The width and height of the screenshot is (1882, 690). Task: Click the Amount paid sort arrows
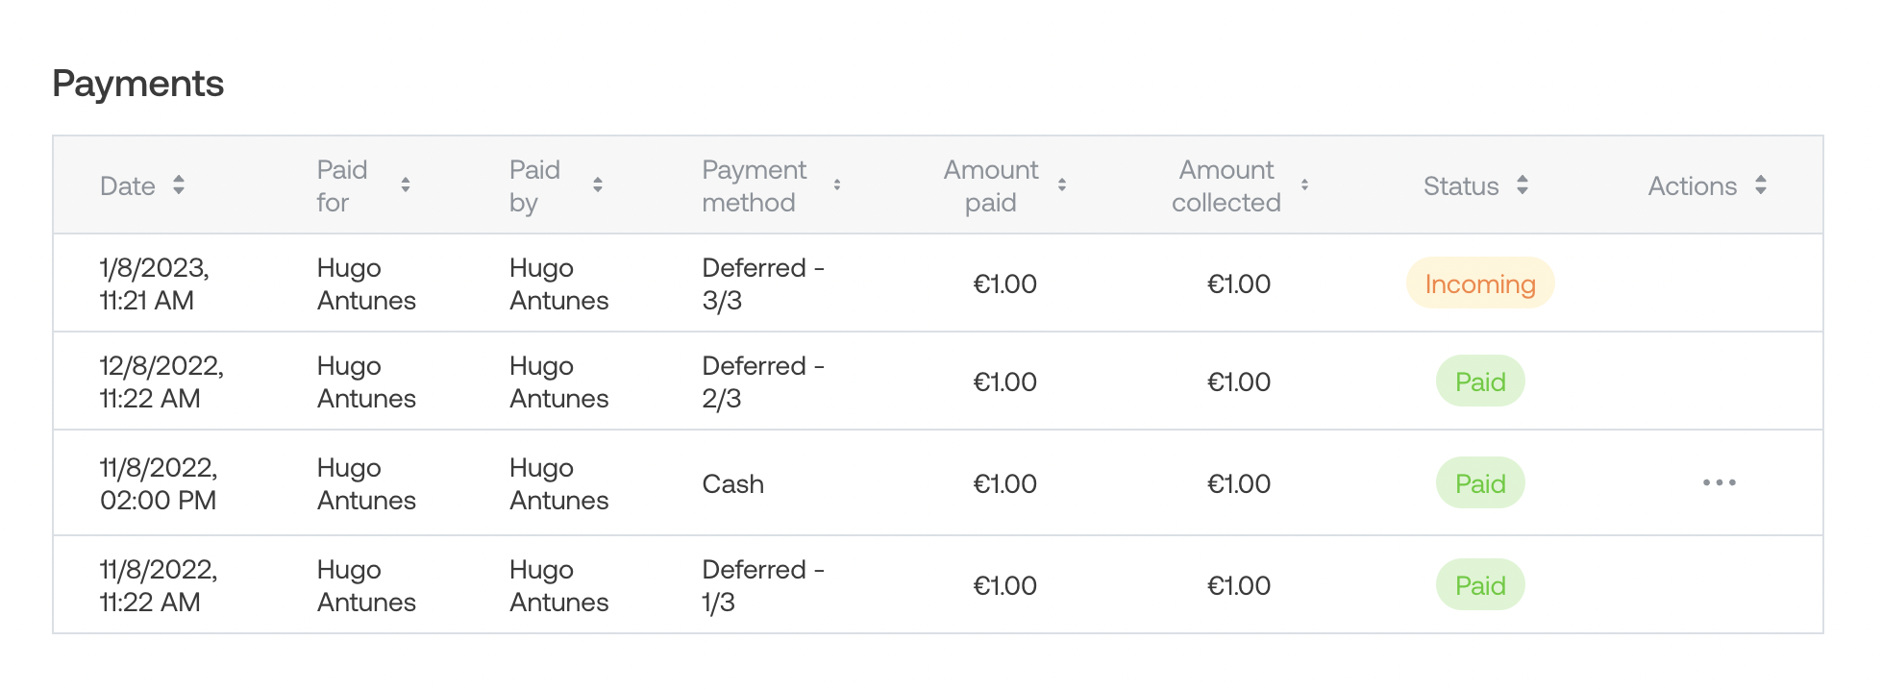tap(1062, 185)
